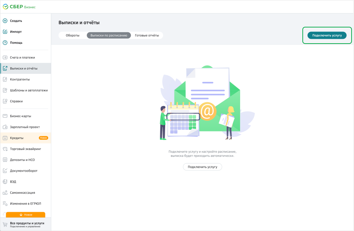Go to Торговый эквайринг section
Viewport: 354px width, 231px height.
(25, 149)
